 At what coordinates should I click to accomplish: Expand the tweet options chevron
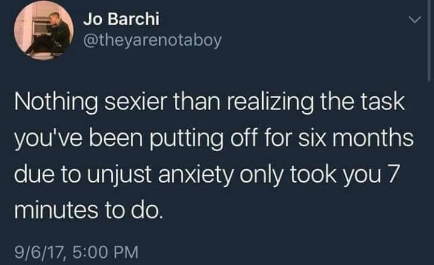[415, 19]
